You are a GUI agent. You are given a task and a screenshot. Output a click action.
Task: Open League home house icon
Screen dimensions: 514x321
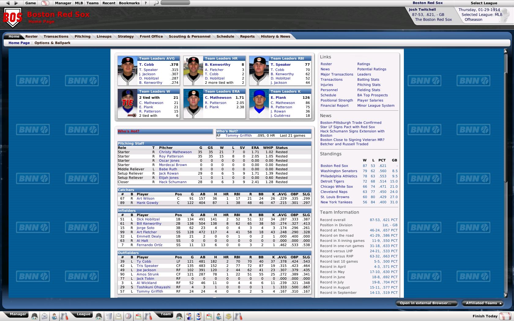pyautogui.click(x=99, y=316)
